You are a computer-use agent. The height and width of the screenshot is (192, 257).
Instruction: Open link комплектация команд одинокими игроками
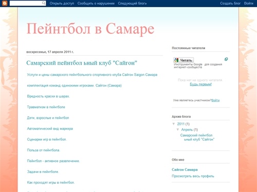(x=75, y=86)
